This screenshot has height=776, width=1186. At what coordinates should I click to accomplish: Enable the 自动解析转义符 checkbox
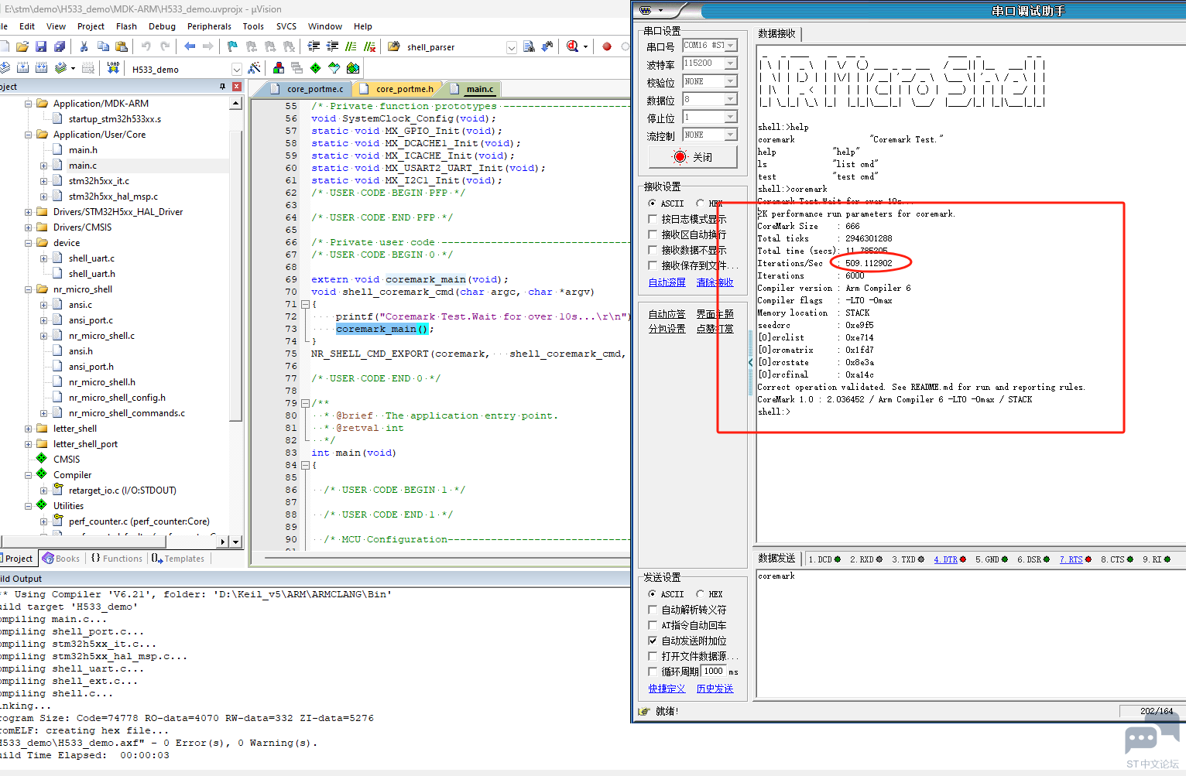[653, 610]
